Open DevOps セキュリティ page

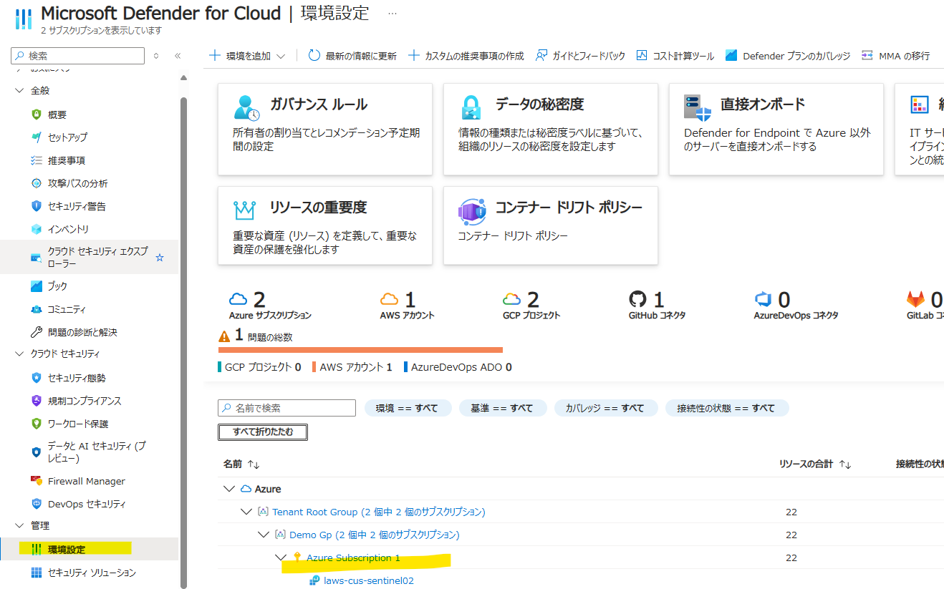pos(87,504)
